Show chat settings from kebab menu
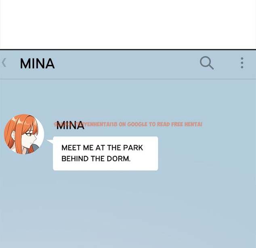Screen dimensions: 256x248 click(x=242, y=63)
